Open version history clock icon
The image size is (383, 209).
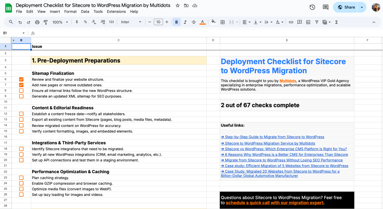tap(312, 7)
